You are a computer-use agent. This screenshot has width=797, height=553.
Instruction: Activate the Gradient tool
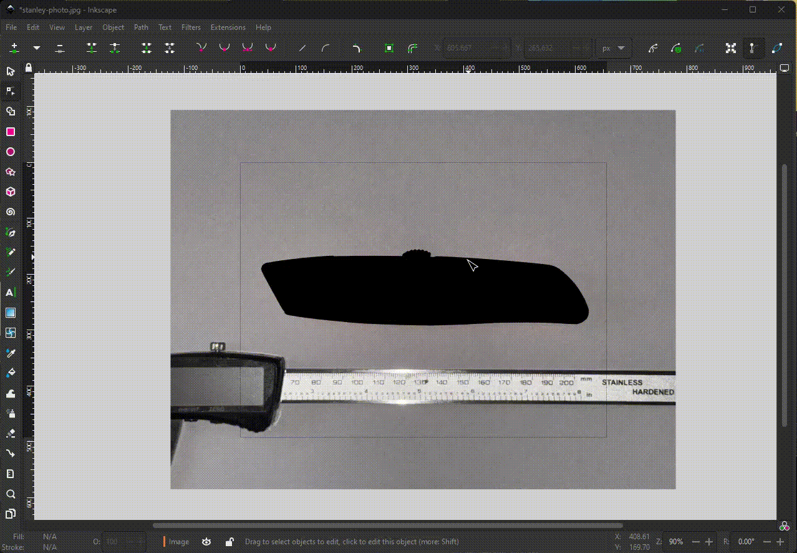coord(11,313)
